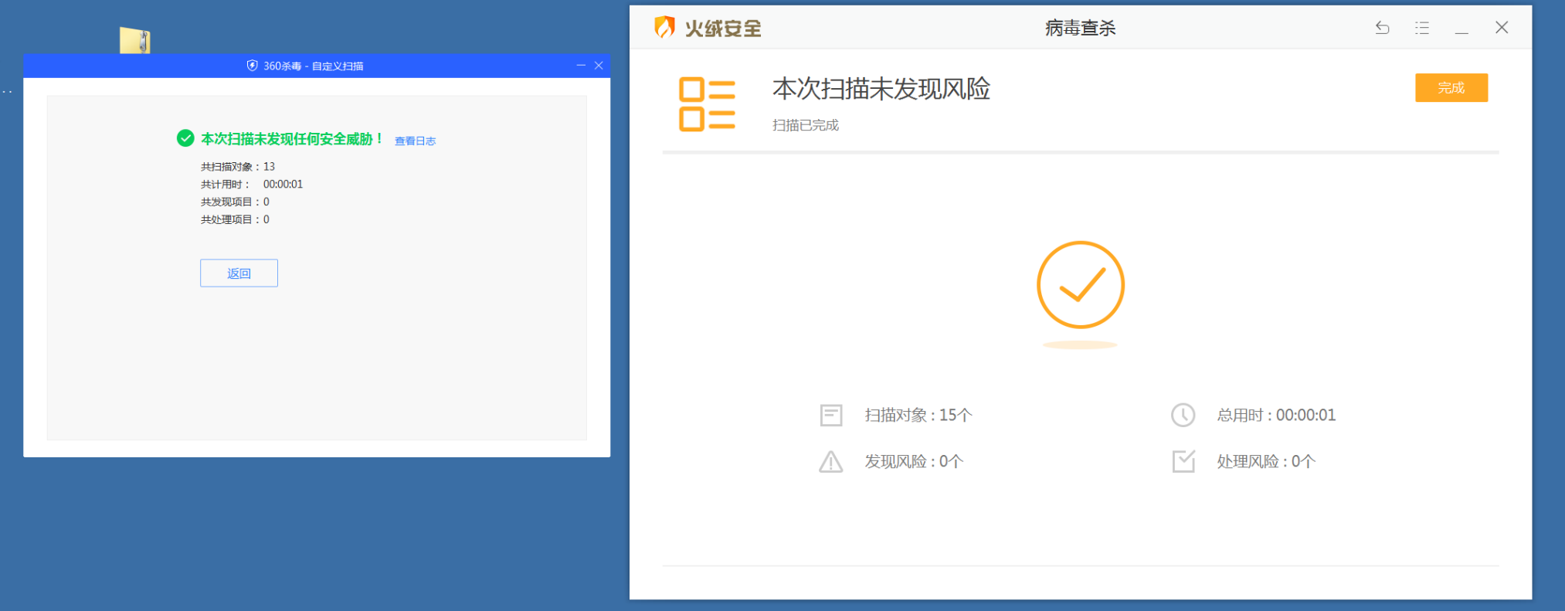Click the Huorong flame shield logo
Image resolution: width=1565 pixels, height=611 pixels.
click(664, 28)
